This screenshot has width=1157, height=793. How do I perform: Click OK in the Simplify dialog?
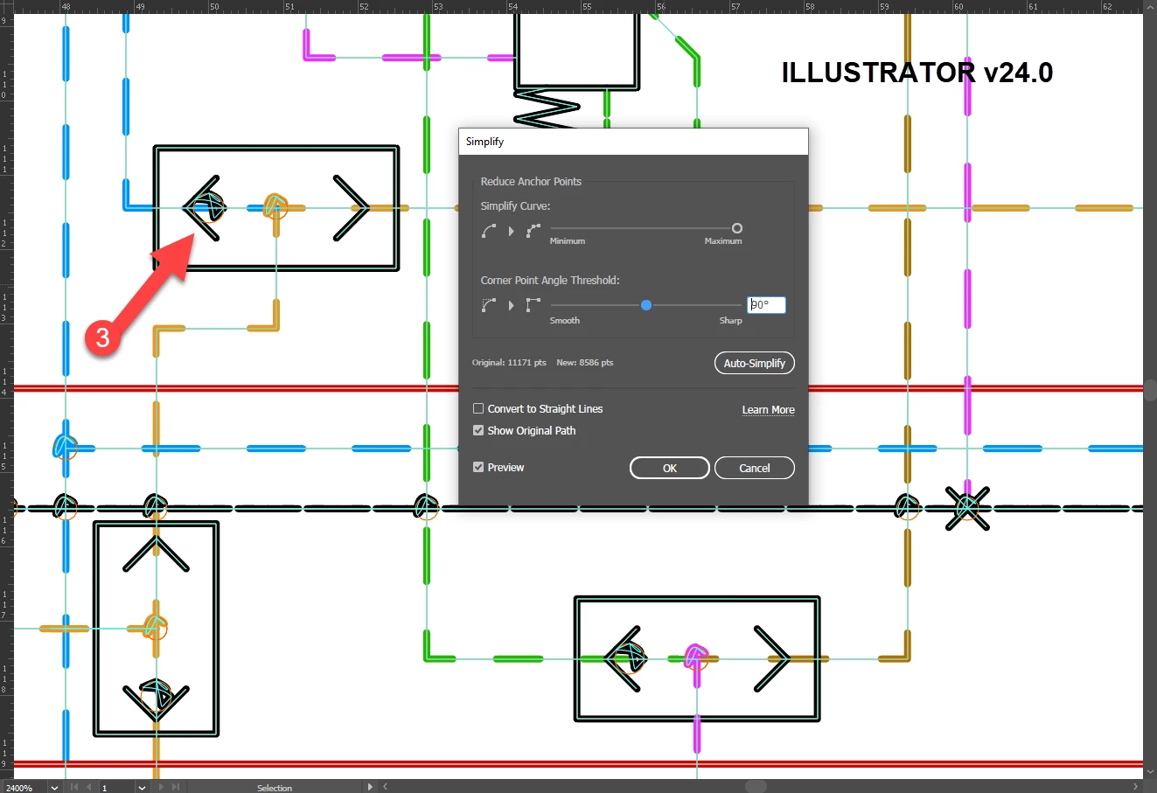point(669,468)
